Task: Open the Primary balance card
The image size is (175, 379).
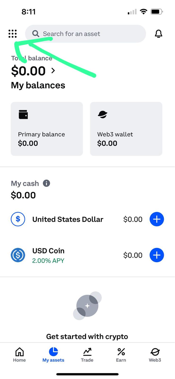Action: point(47,129)
